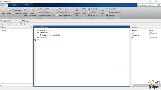Click the Command Window prompt line
This screenshot has width=161, height=90.
coord(83,40)
